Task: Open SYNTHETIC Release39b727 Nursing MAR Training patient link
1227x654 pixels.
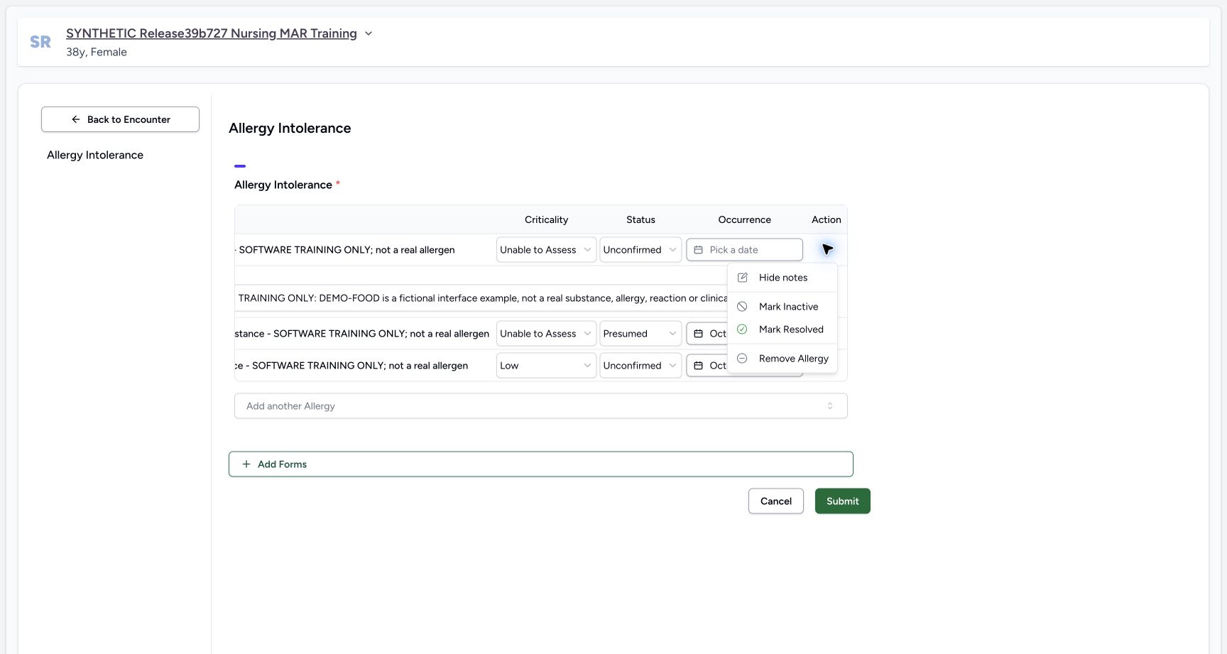Action: [x=212, y=33]
